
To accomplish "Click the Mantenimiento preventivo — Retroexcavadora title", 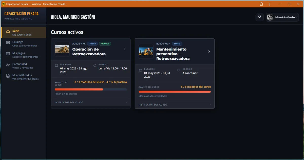I will click(173, 54).
